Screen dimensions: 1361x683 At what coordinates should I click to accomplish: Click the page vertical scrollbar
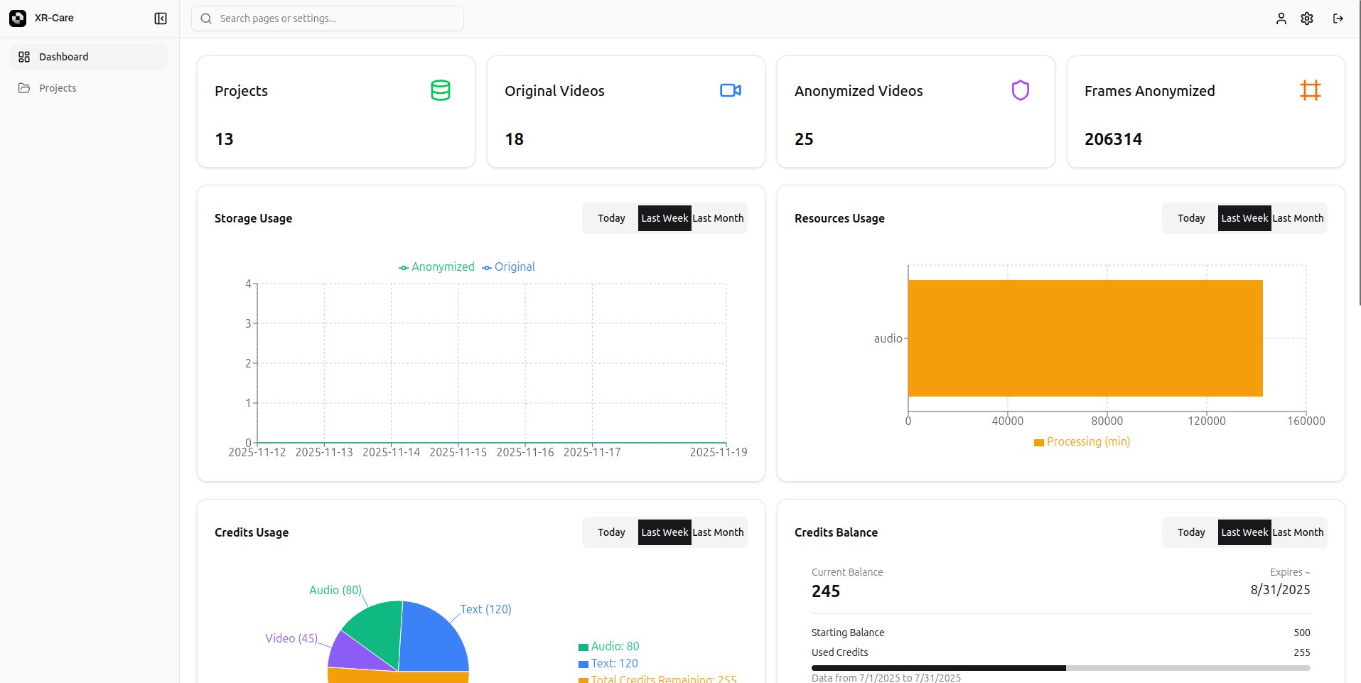(x=1359, y=153)
